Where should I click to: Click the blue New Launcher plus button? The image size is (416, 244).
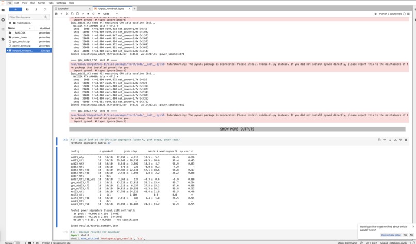click(x=15, y=9)
